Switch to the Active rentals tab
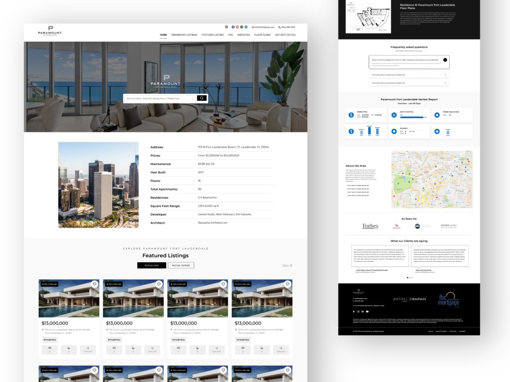Viewport: 510px width, 382px height. pos(181,265)
